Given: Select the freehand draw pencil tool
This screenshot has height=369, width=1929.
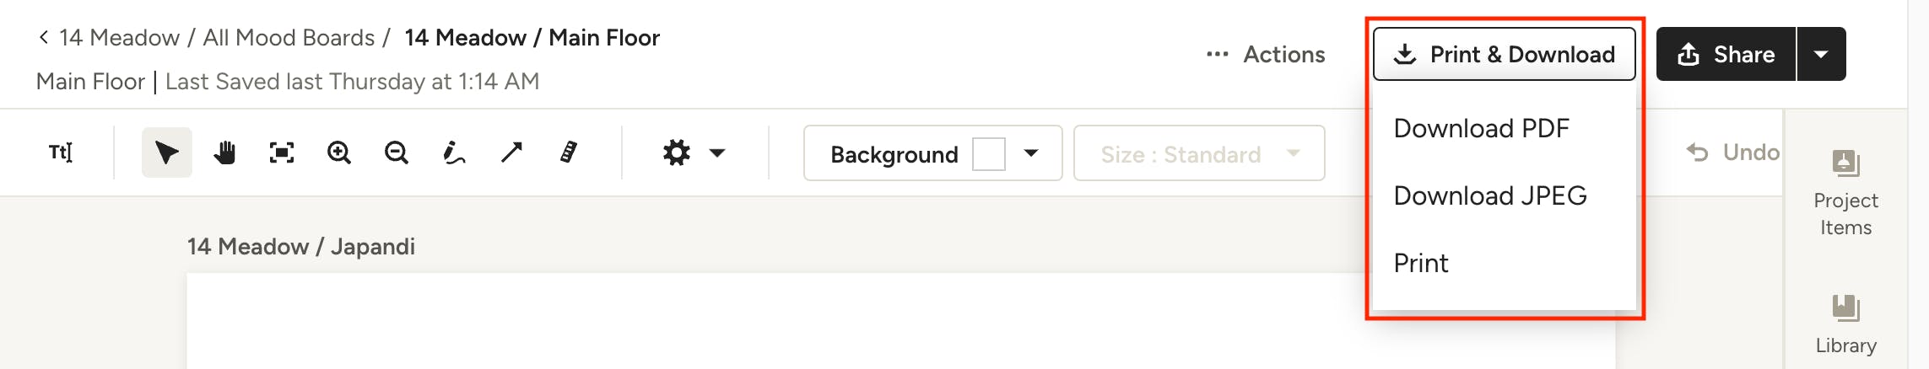Looking at the screenshot, I should [454, 152].
